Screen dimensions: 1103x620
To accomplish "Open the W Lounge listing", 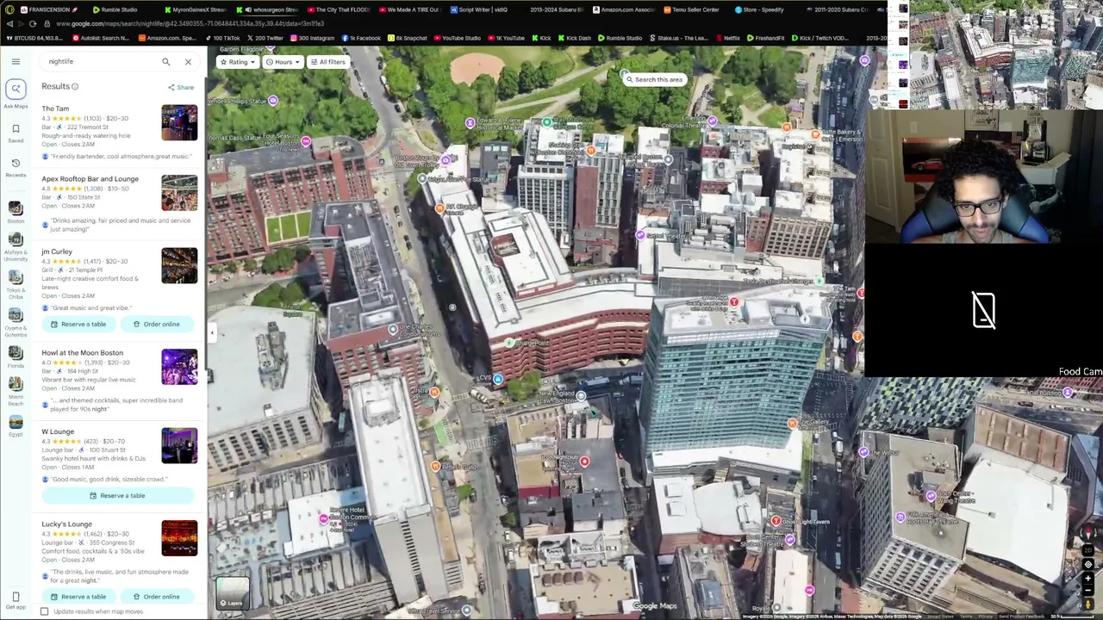I will click(58, 431).
